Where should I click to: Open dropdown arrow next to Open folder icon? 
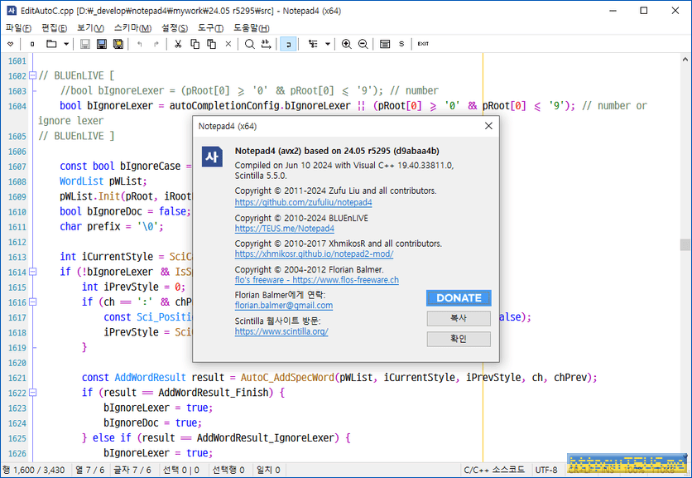(x=66, y=44)
